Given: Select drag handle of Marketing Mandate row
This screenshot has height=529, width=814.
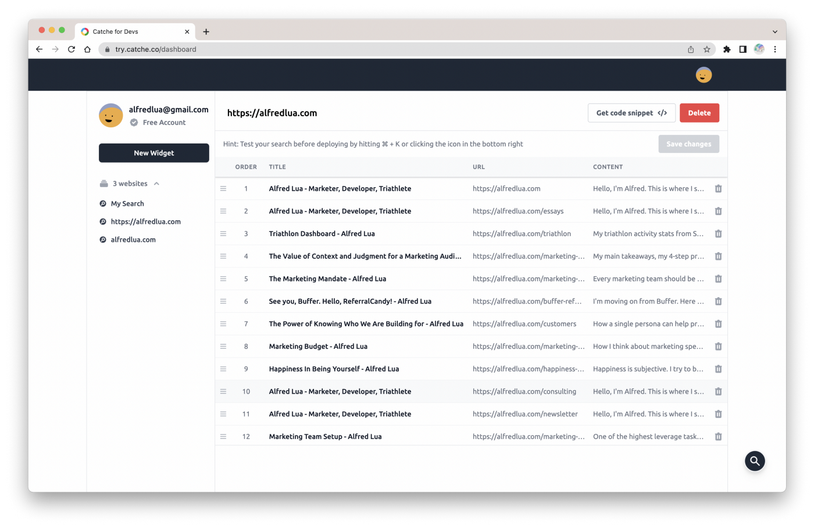Looking at the screenshot, I should (223, 278).
